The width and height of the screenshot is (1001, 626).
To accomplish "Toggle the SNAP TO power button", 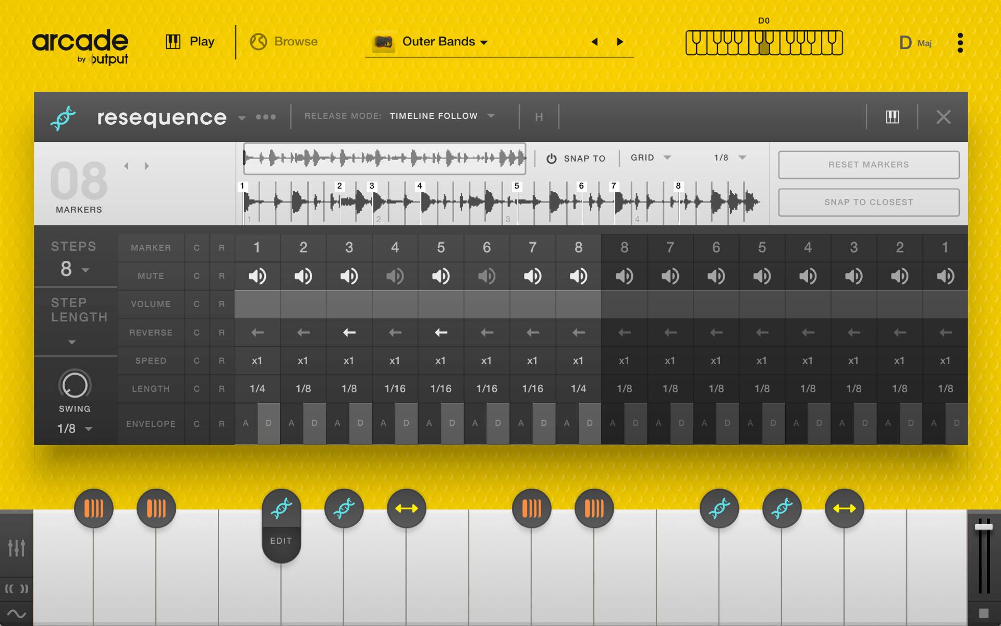I will click(552, 159).
